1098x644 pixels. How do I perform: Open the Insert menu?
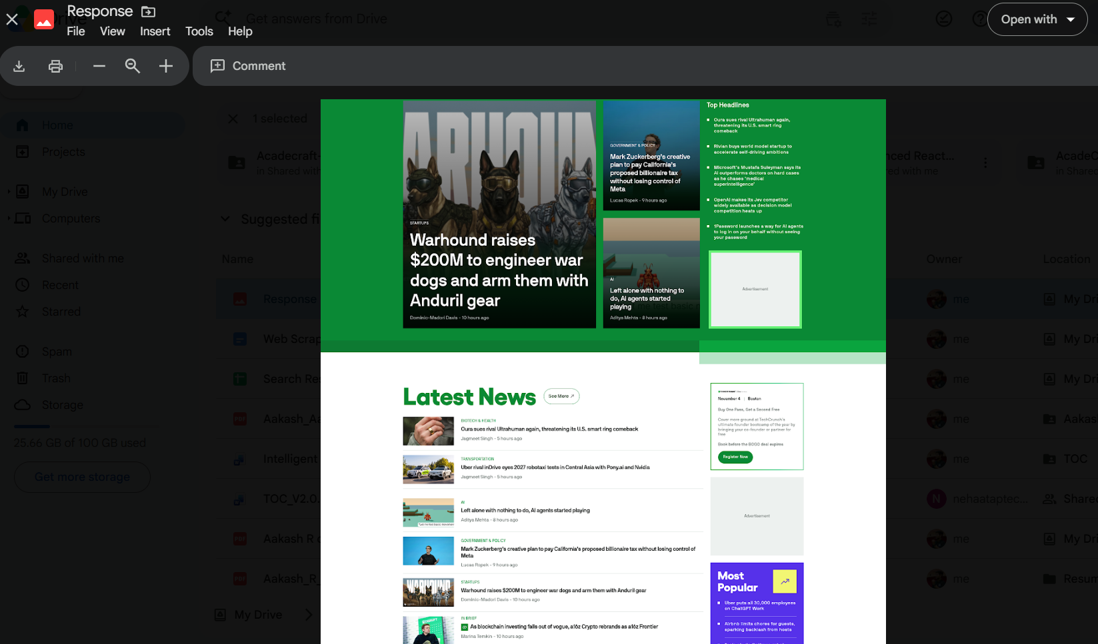(155, 31)
